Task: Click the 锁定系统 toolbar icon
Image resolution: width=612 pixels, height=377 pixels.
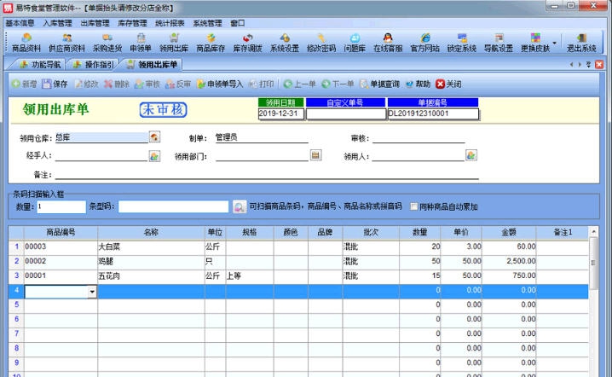Action: coord(461,43)
